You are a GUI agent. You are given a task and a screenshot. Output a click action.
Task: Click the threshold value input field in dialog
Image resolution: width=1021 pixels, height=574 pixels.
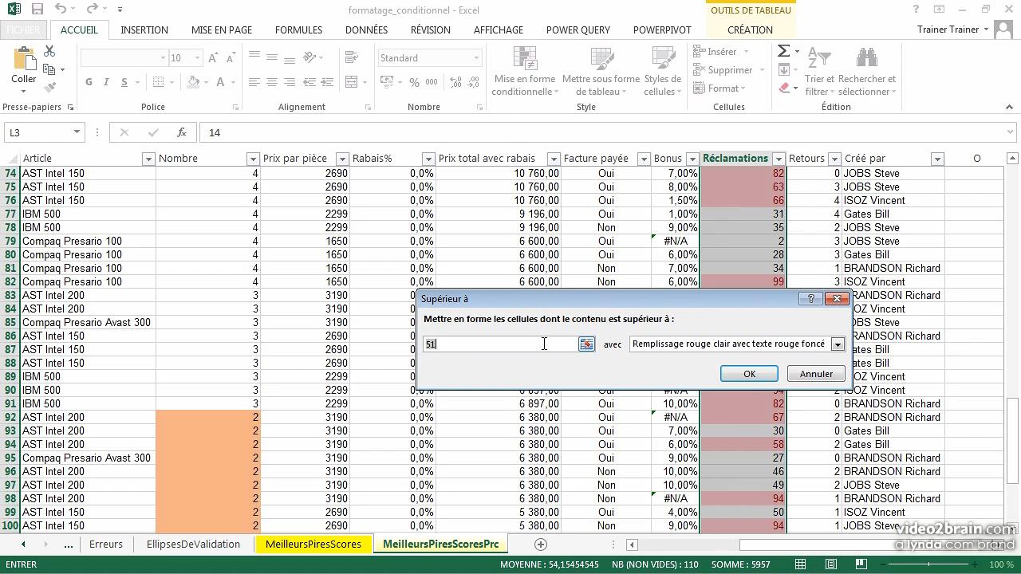pos(500,344)
